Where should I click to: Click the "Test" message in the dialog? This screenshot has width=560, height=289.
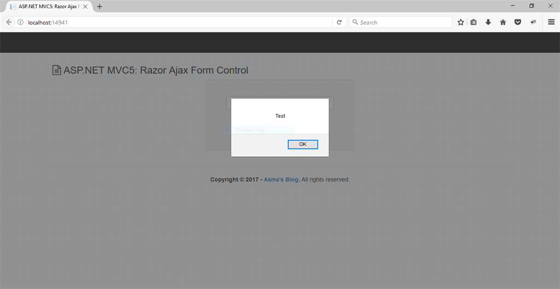point(280,116)
